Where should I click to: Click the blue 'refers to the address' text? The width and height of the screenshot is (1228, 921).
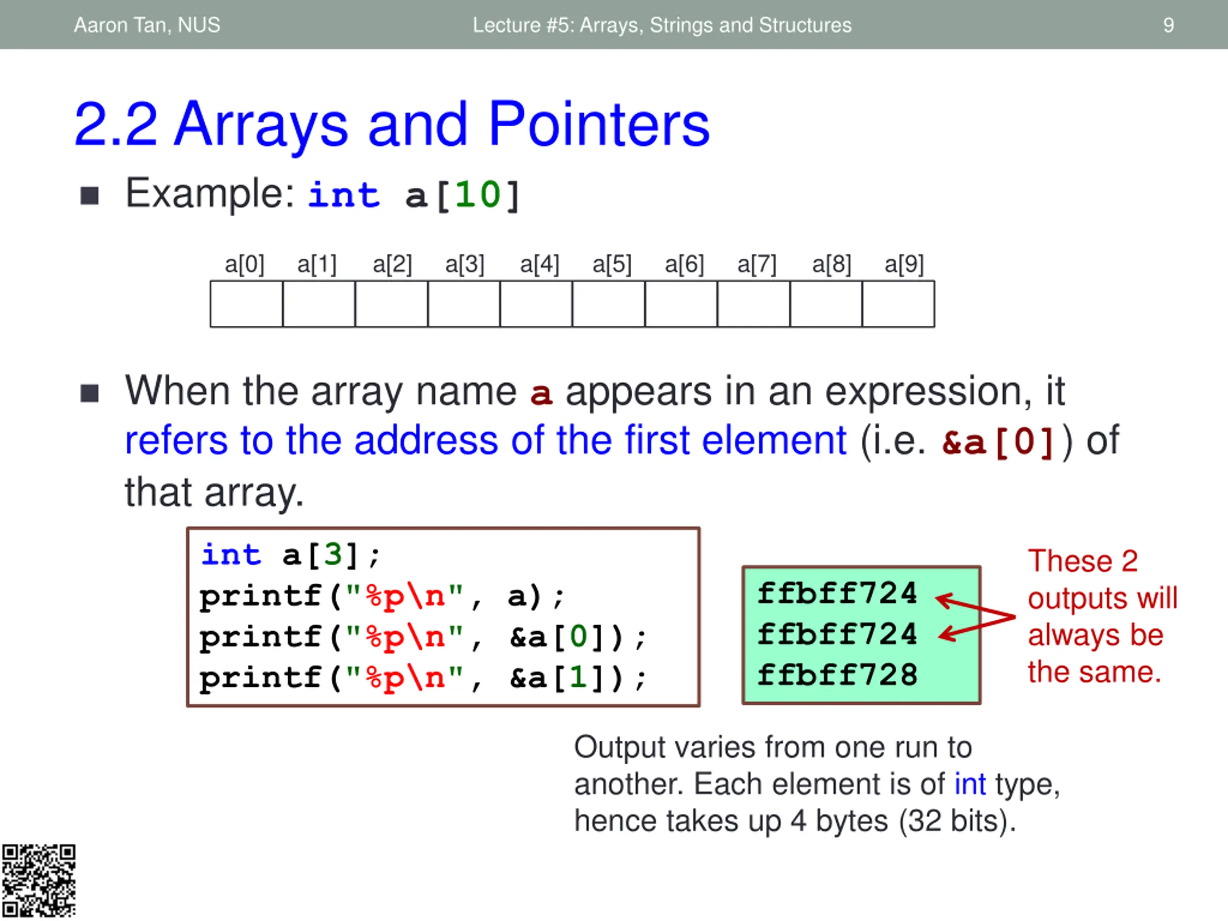point(485,440)
